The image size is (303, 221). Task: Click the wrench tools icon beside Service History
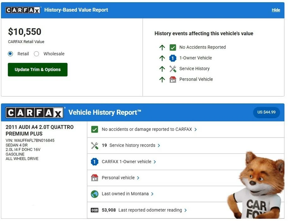[x=173, y=69]
